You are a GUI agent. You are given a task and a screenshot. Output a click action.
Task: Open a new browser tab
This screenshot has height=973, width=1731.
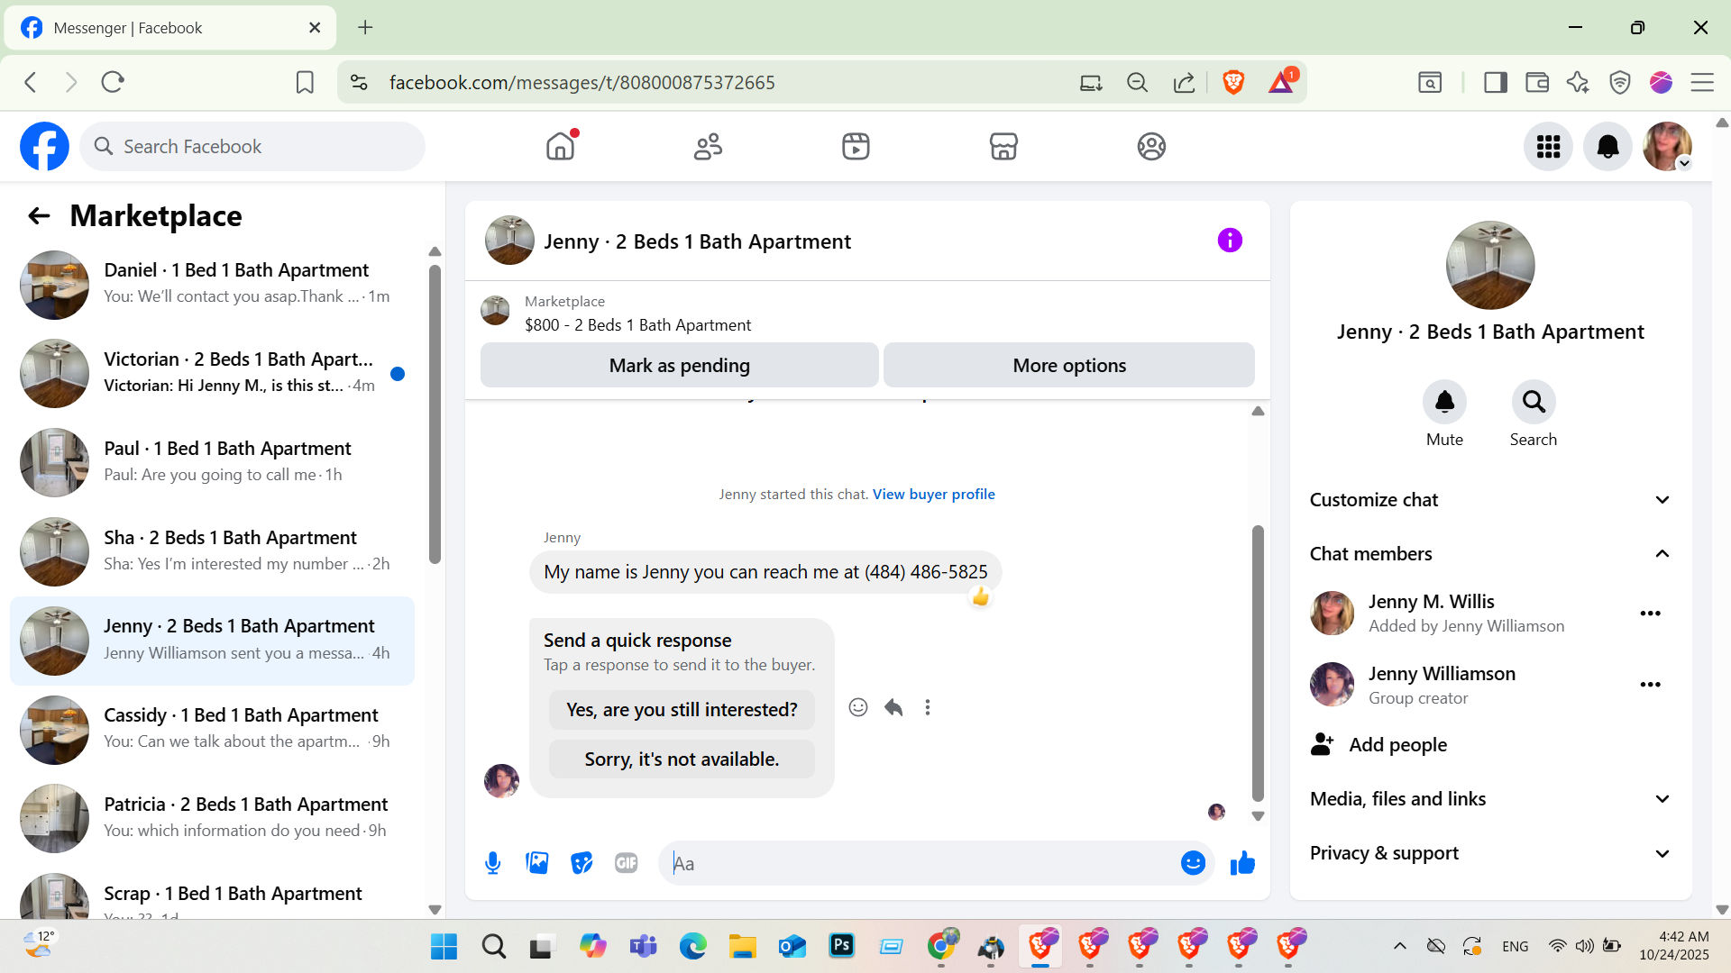tap(365, 27)
